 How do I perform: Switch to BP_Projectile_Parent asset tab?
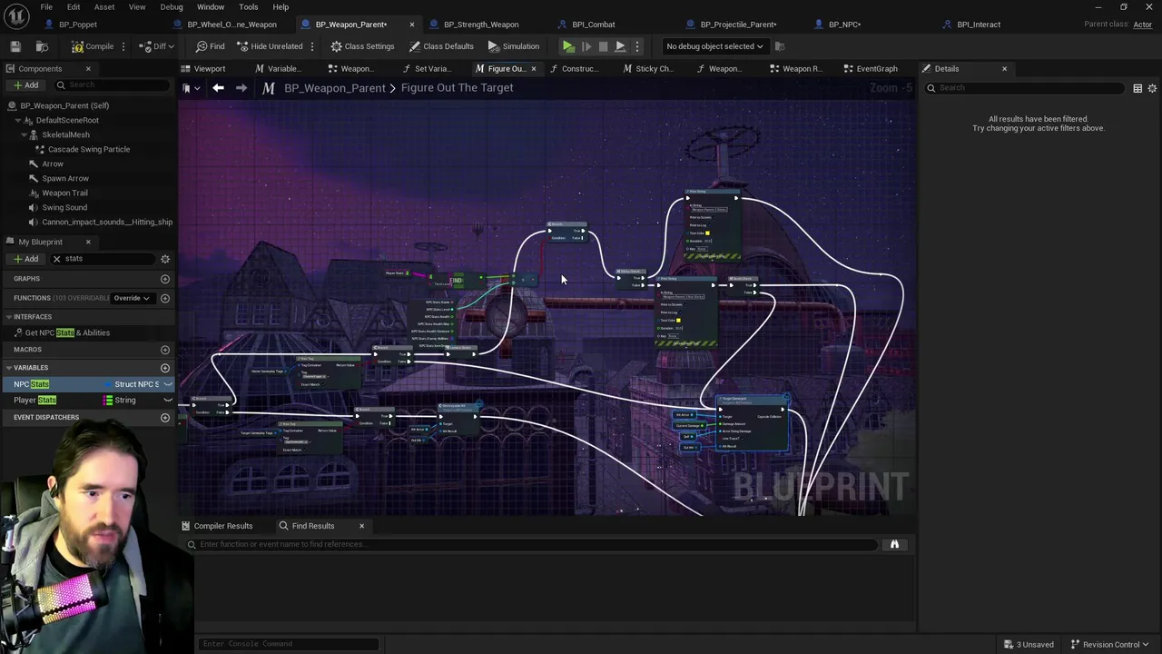click(x=738, y=25)
